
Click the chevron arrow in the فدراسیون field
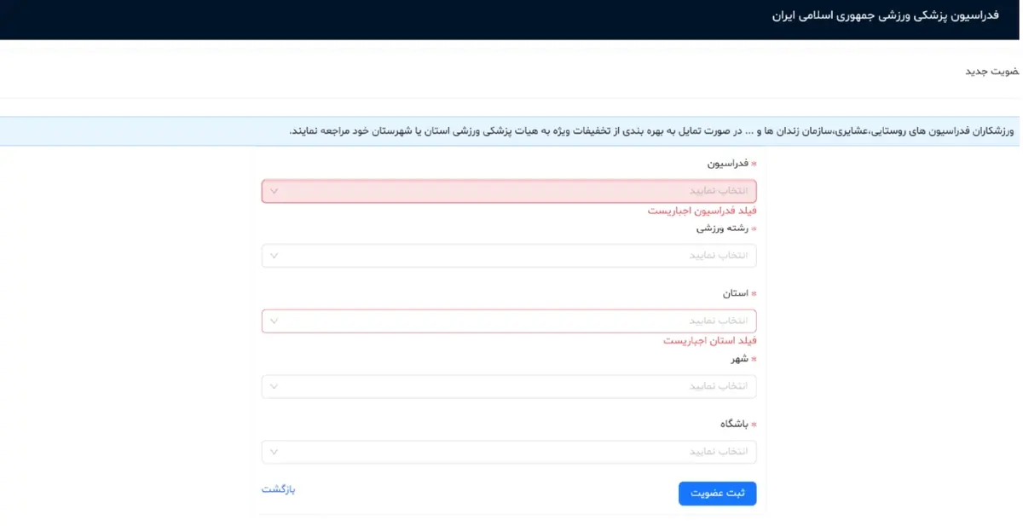click(x=274, y=191)
